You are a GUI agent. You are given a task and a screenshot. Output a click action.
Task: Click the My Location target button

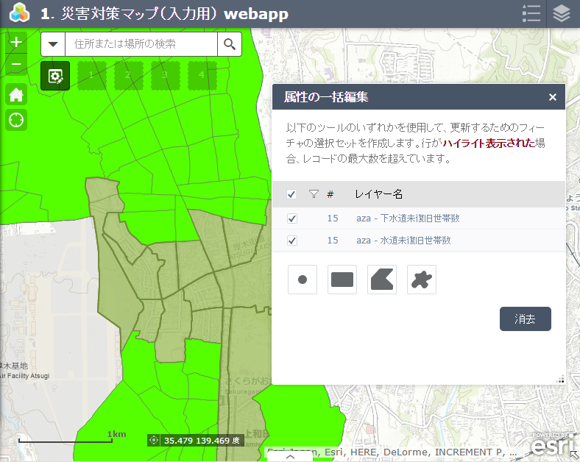tap(16, 119)
